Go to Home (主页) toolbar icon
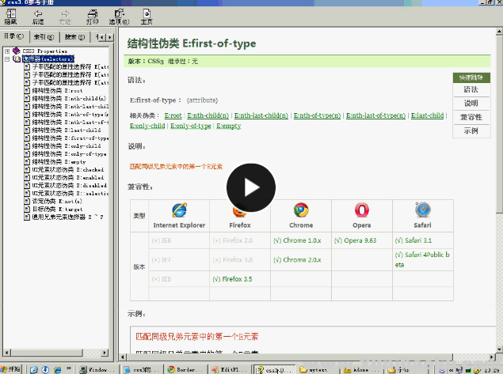The width and height of the screenshot is (503, 374). click(x=146, y=15)
